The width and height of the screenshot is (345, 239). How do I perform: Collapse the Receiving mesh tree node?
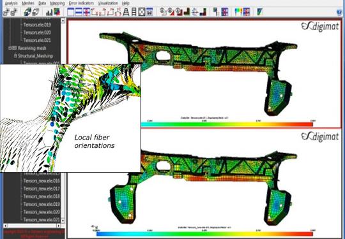coord(10,48)
